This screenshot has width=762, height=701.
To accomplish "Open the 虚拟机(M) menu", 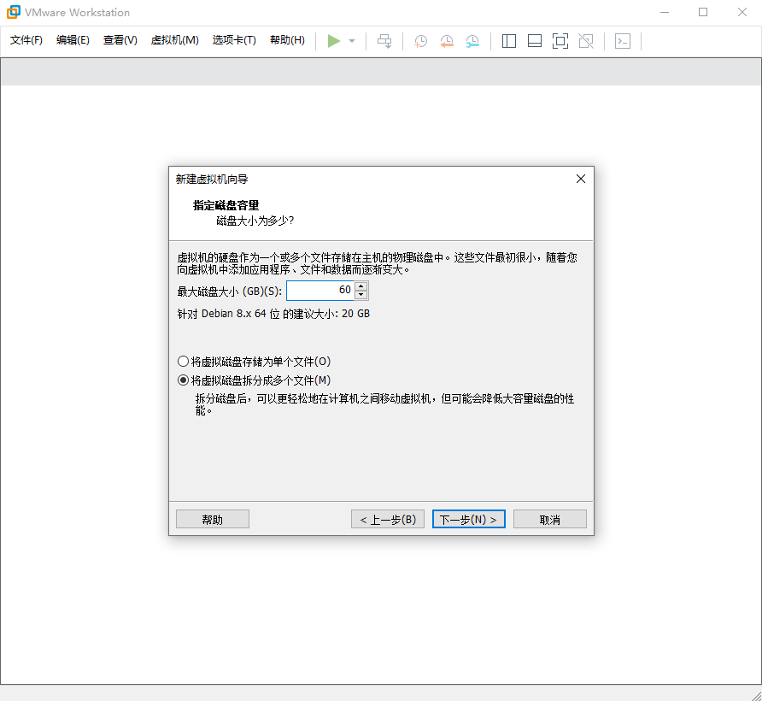I will (x=174, y=40).
